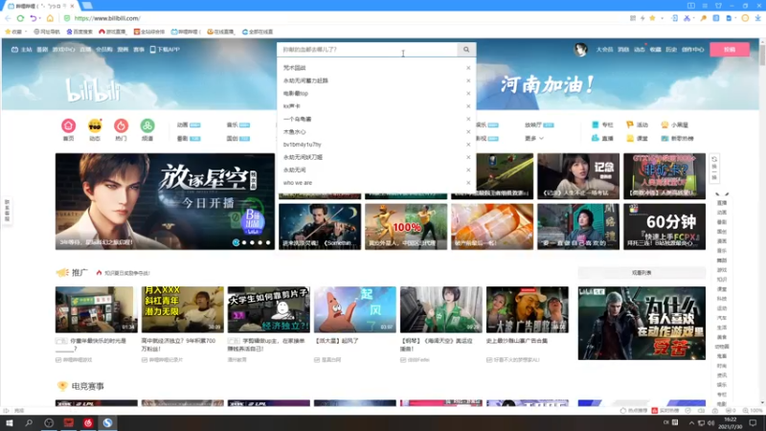Click the address bar URL
The height and width of the screenshot is (431, 766).
click(107, 18)
